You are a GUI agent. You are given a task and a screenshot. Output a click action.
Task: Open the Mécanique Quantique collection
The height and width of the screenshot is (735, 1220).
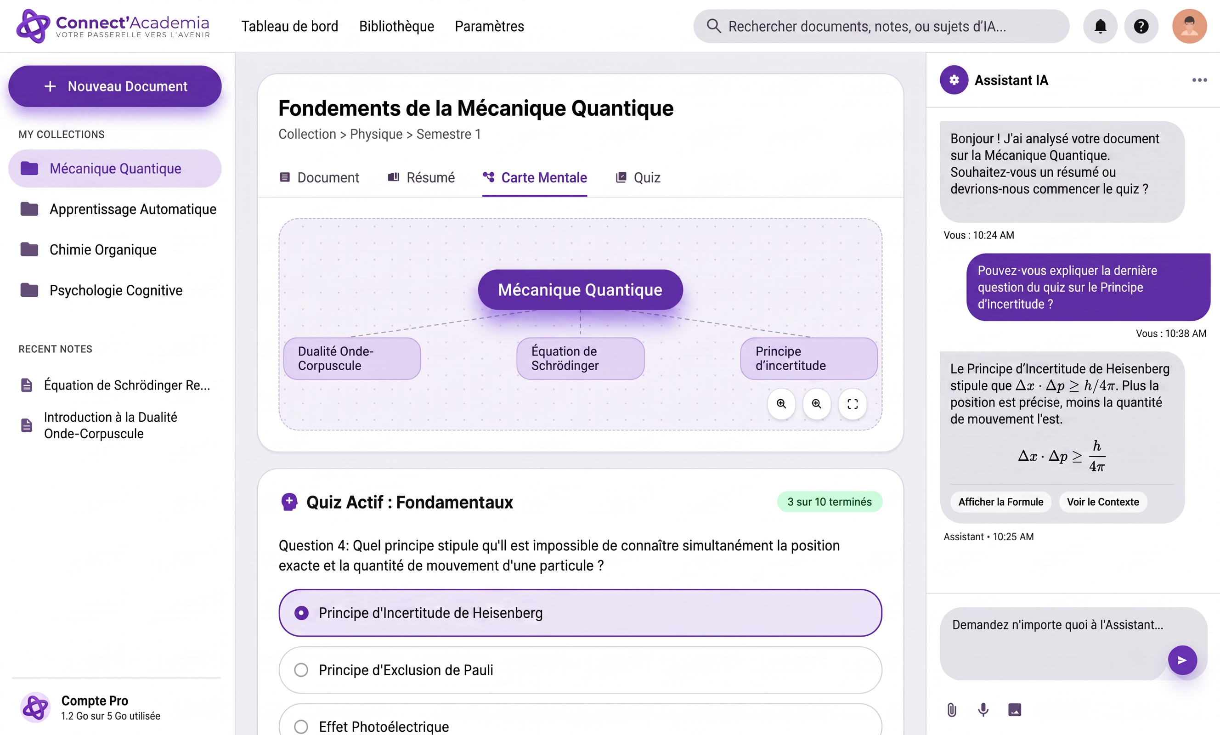(115, 169)
